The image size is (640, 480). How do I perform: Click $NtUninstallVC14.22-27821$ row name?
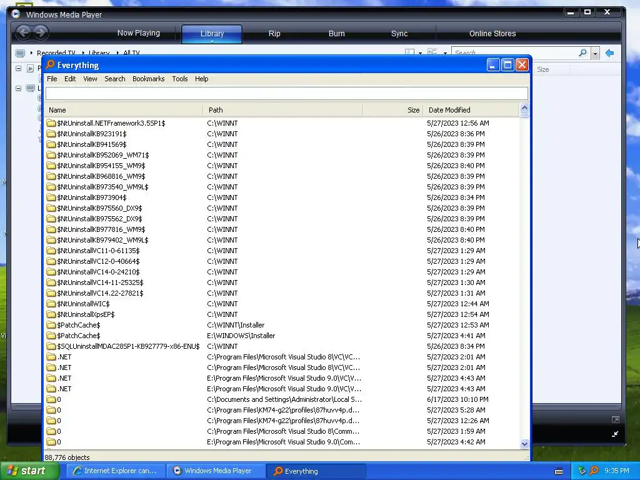coord(100,293)
